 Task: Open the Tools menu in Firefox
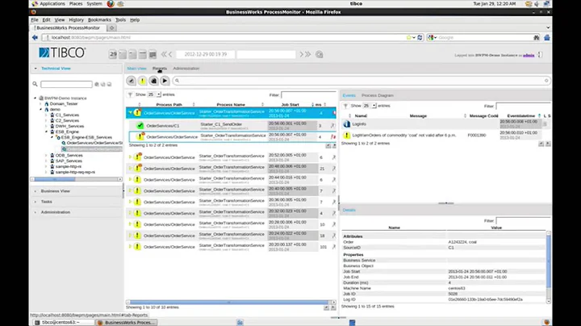pyautogui.click(x=120, y=20)
